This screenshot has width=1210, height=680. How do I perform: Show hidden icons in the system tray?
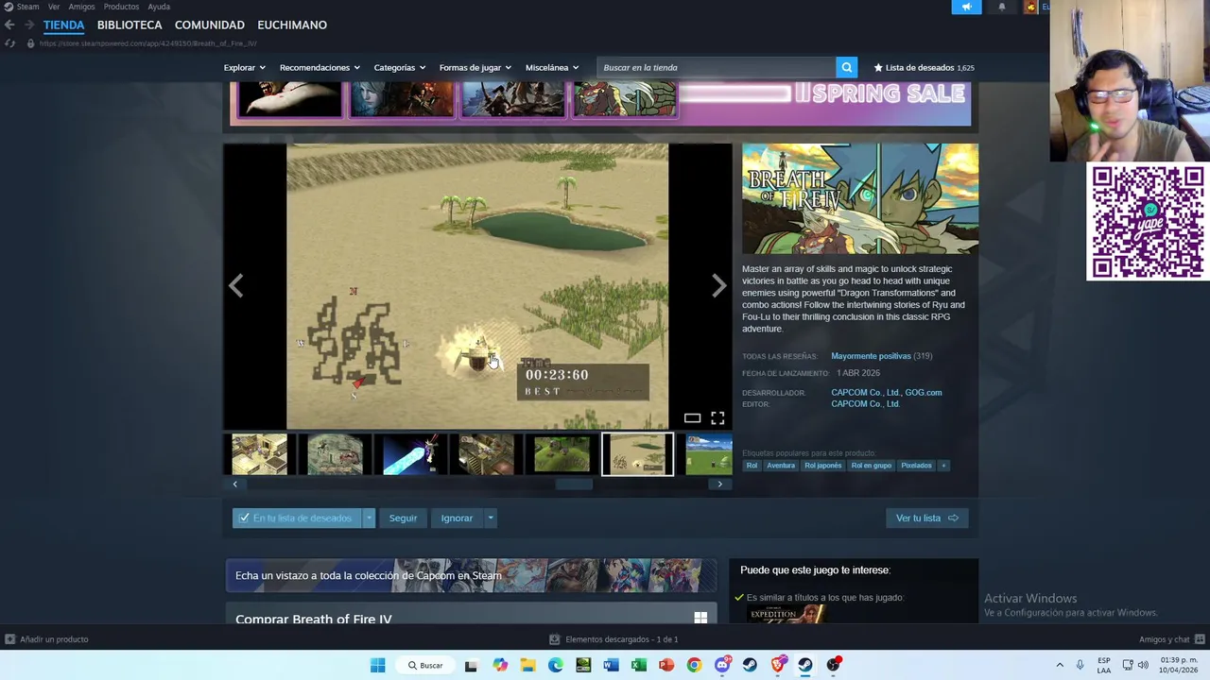click(x=1060, y=665)
